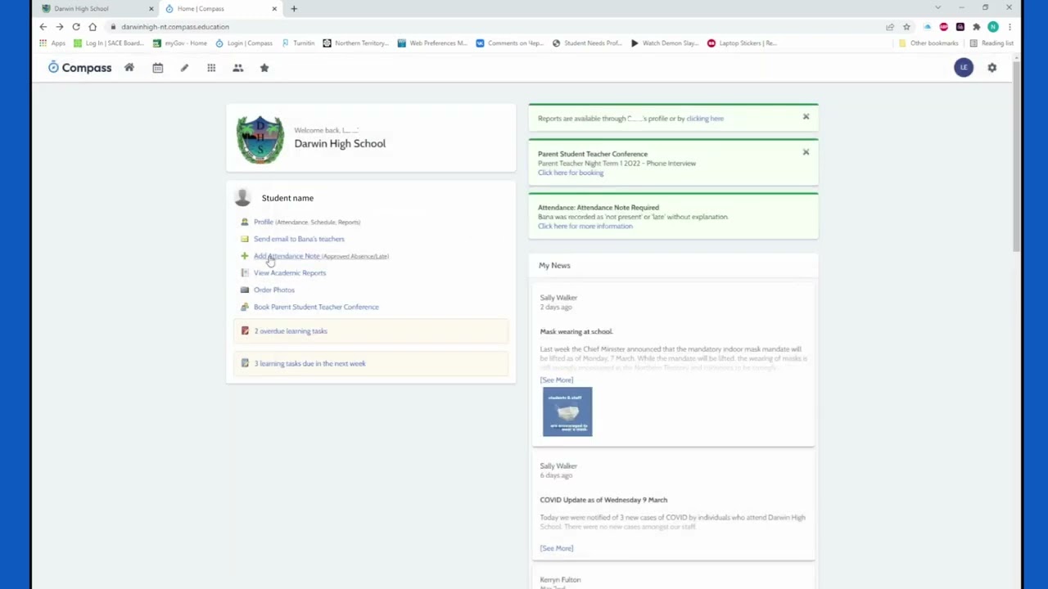Open the calendar icon in Compass toolbar

(158, 68)
